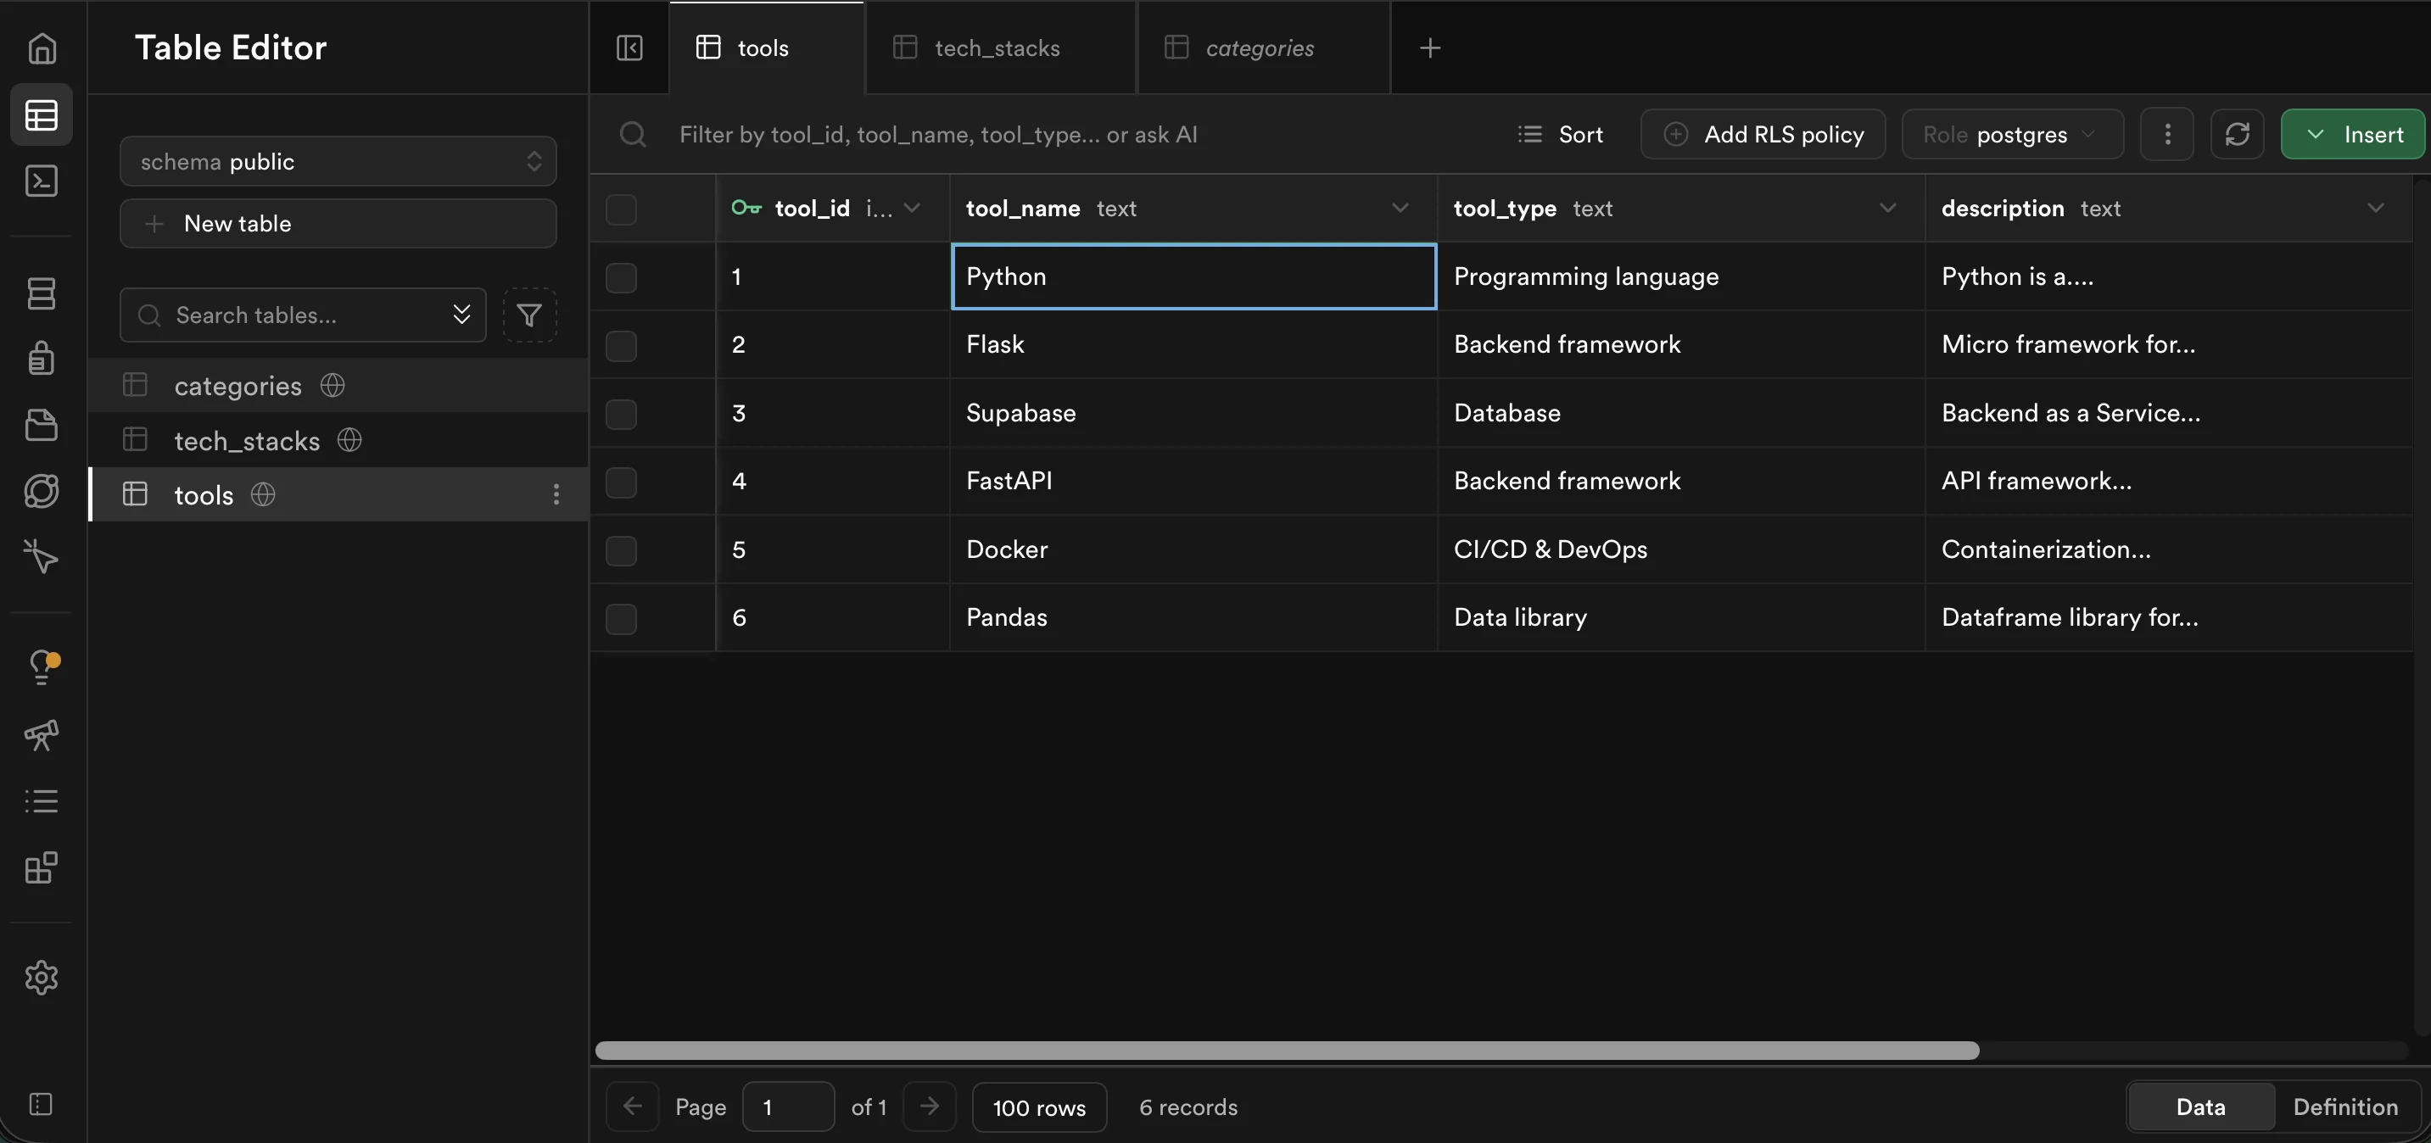This screenshot has width=2431, height=1143.
Task: Click the Sort button
Action: pos(1560,135)
